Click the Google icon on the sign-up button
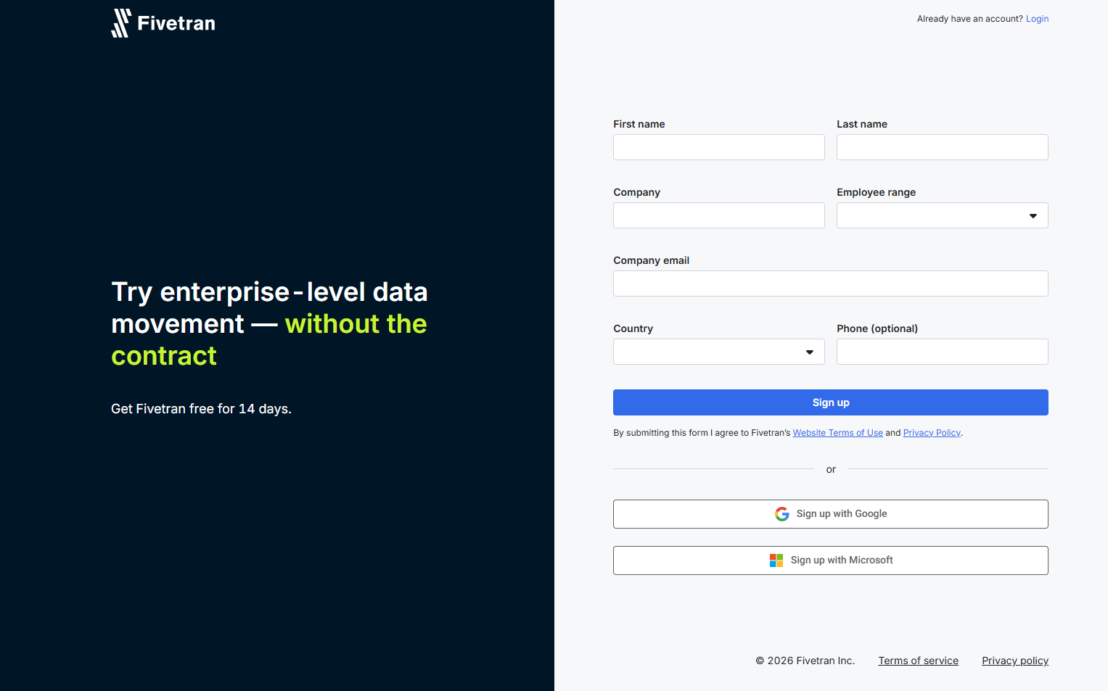1108x691 pixels. click(x=781, y=513)
